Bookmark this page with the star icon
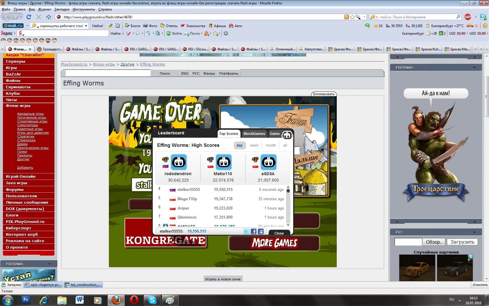 [x=352, y=17]
